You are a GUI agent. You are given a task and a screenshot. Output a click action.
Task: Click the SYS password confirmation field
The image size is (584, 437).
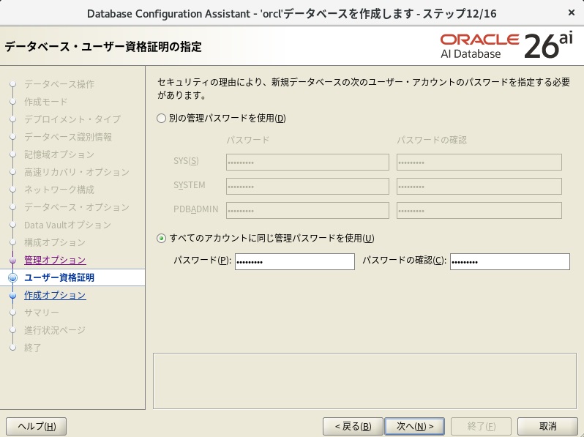click(x=479, y=163)
